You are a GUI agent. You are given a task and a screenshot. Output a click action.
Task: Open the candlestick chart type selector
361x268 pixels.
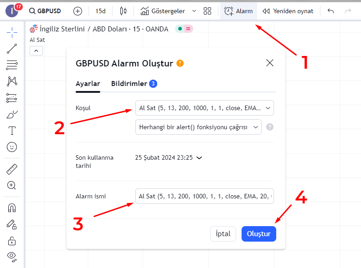(123, 11)
